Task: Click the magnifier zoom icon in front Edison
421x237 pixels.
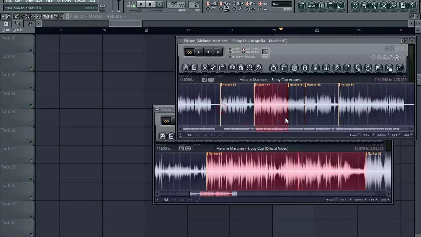Action: click(258, 68)
